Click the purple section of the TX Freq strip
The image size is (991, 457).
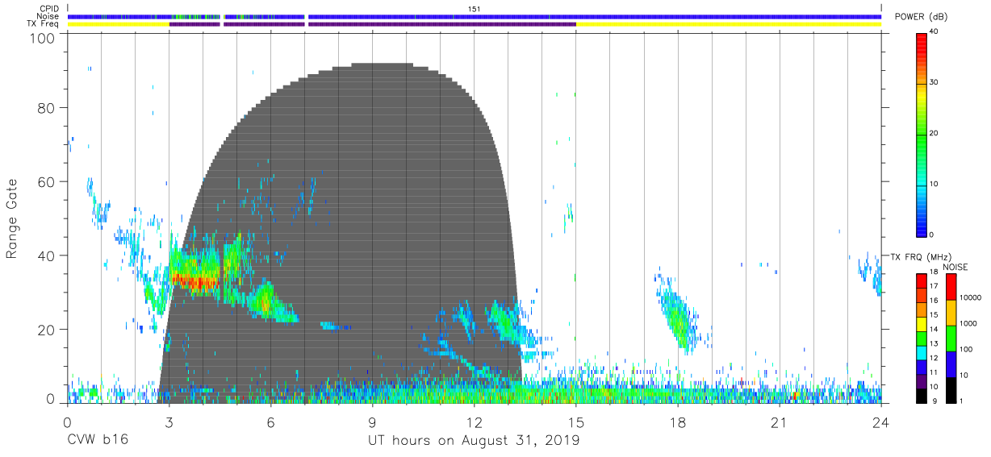(x=371, y=24)
